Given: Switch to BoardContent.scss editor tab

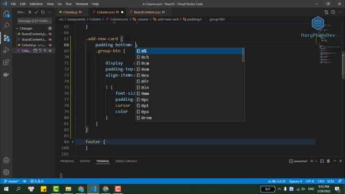Looking at the screenshot, I should [x=147, y=12].
